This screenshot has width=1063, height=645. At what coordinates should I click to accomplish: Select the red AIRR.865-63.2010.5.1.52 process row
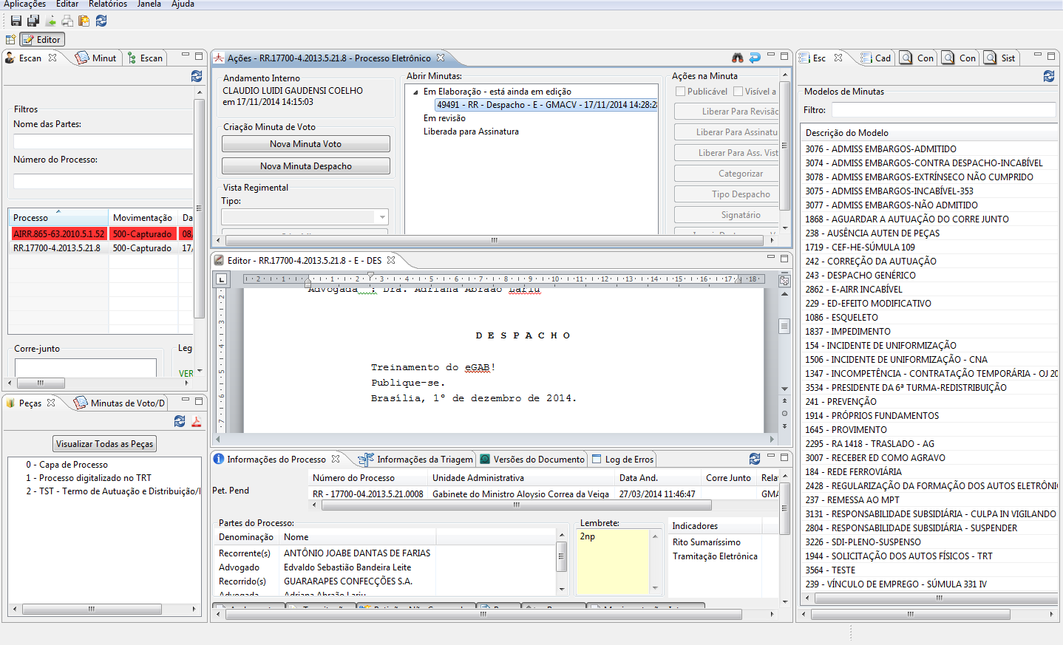[101, 233]
